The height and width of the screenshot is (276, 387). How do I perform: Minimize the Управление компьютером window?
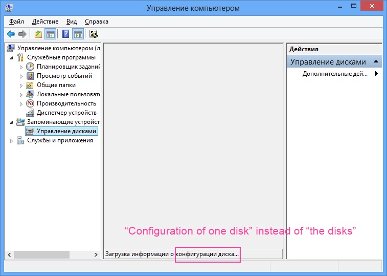[x=340, y=7]
